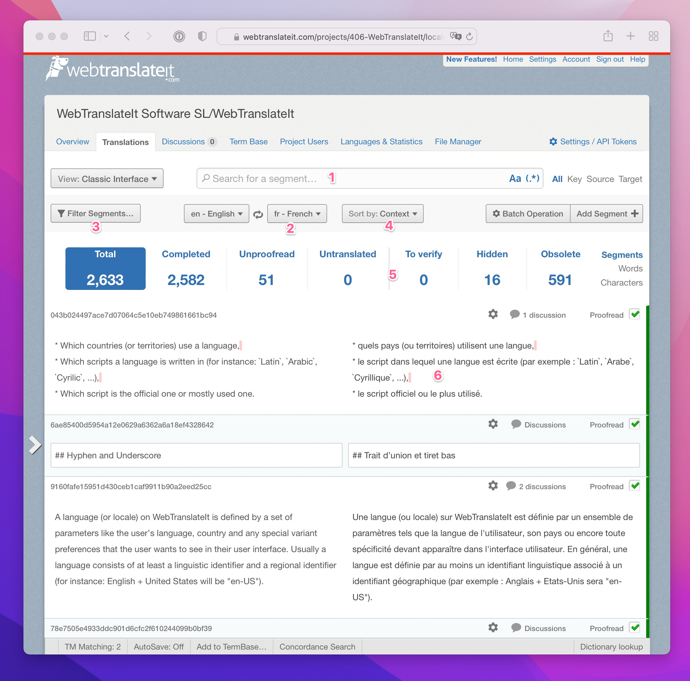Uncheck Proofread for first segment
The image size is (690, 681).
coord(635,315)
